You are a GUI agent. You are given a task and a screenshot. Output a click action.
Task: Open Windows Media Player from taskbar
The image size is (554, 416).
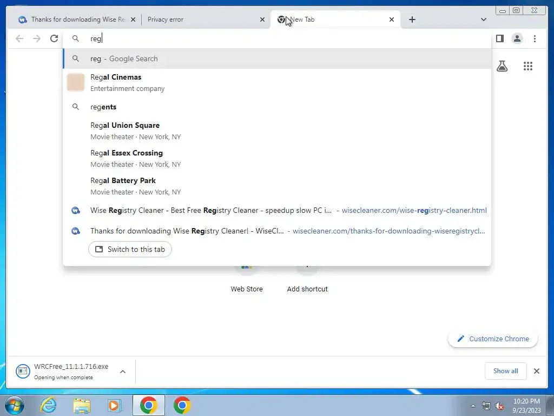[115, 405]
